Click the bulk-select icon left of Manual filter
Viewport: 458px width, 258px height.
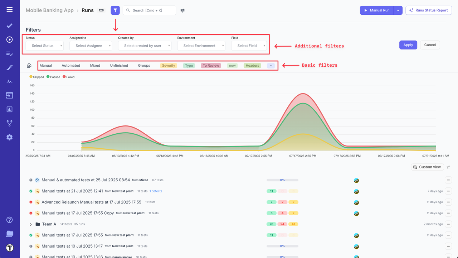(x=29, y=65)
